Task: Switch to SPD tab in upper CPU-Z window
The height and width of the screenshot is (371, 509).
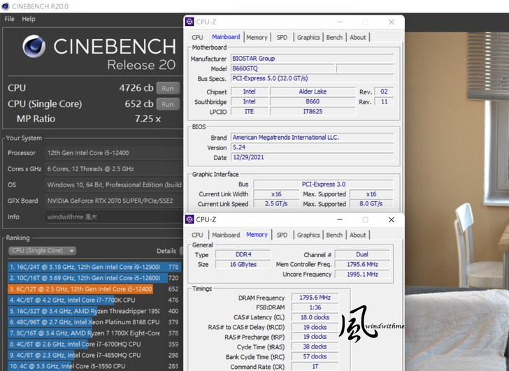Action: click(x=282, y=37)
